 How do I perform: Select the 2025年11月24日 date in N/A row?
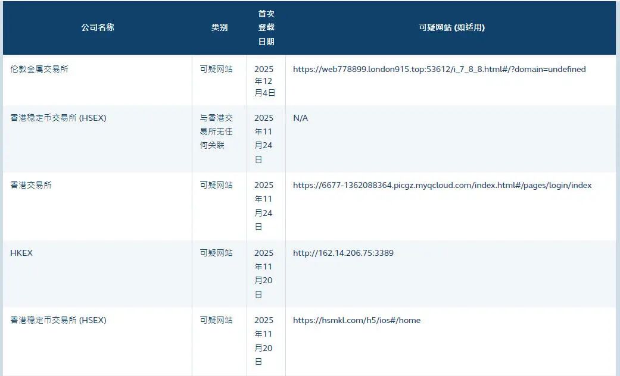[263, 139]
